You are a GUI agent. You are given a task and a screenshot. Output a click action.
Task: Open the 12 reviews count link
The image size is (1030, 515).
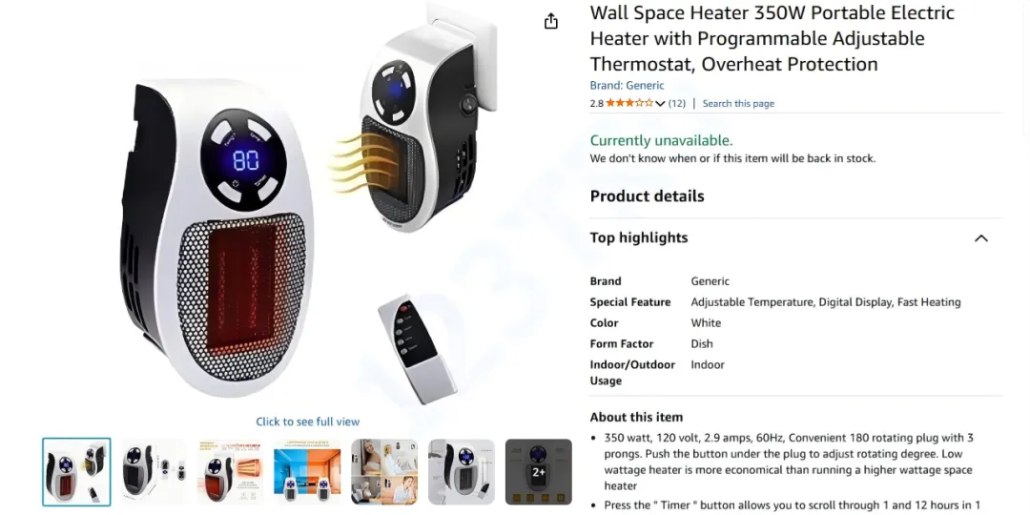676,103
